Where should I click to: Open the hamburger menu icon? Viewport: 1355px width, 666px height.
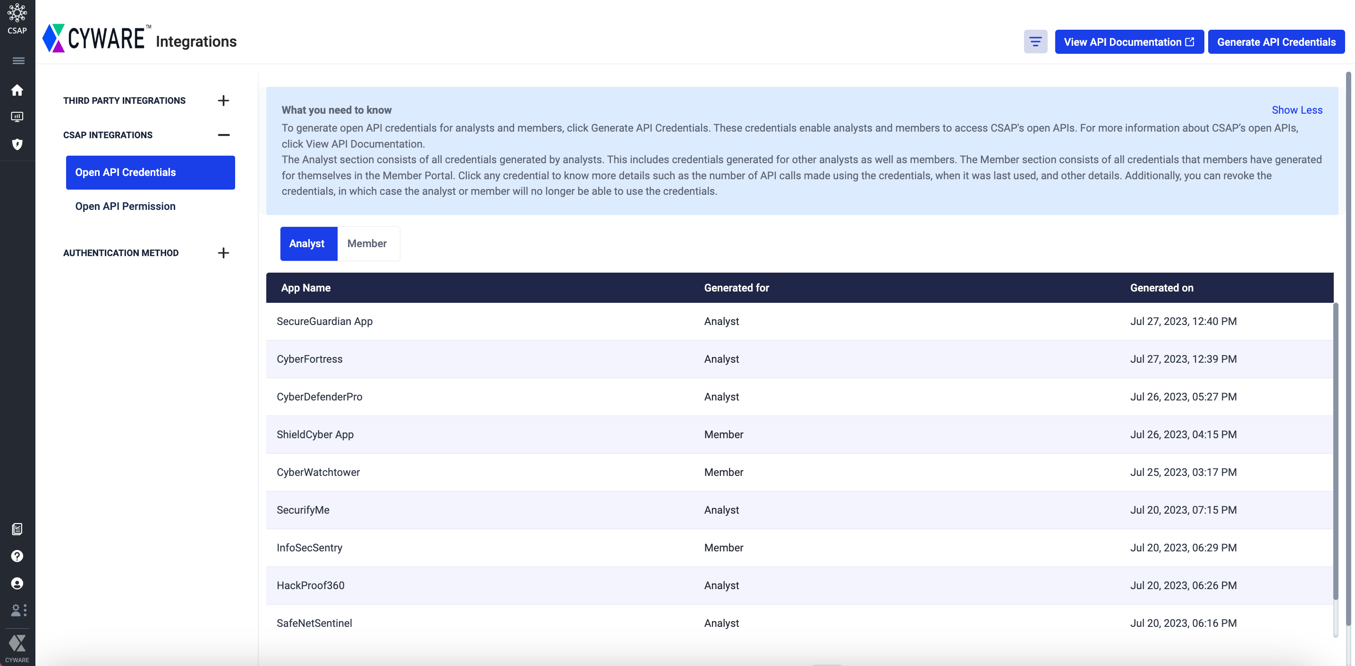pos(18,61)
